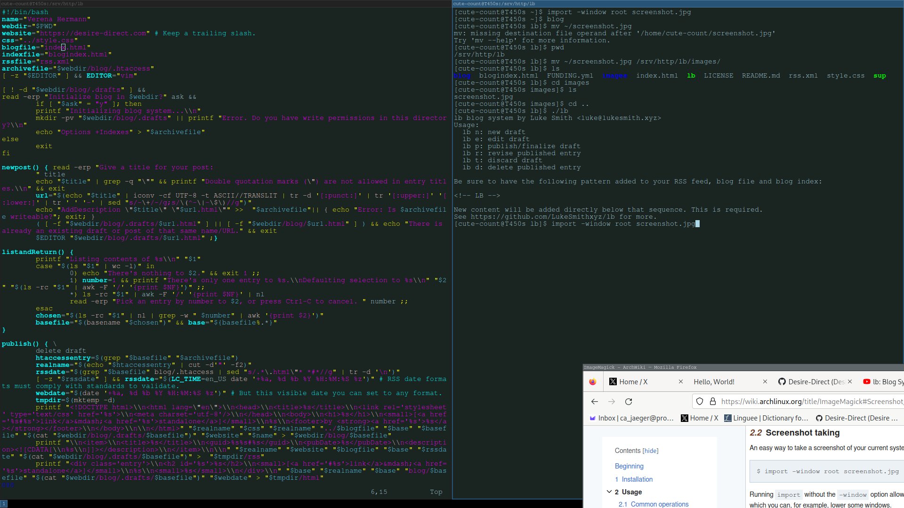Viewport: 904px width, 508px height.
Task: Open the Common operations contents link
Action: 659,504
